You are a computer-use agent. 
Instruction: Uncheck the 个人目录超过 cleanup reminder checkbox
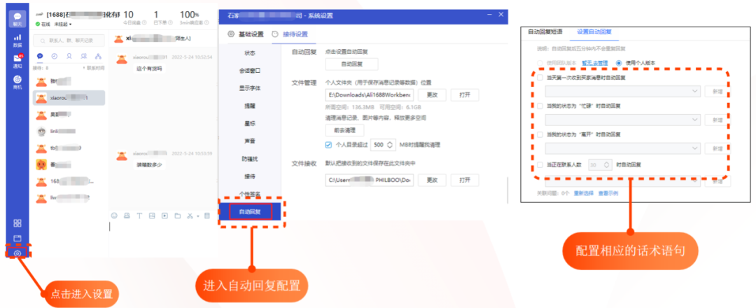click(328, 145)
